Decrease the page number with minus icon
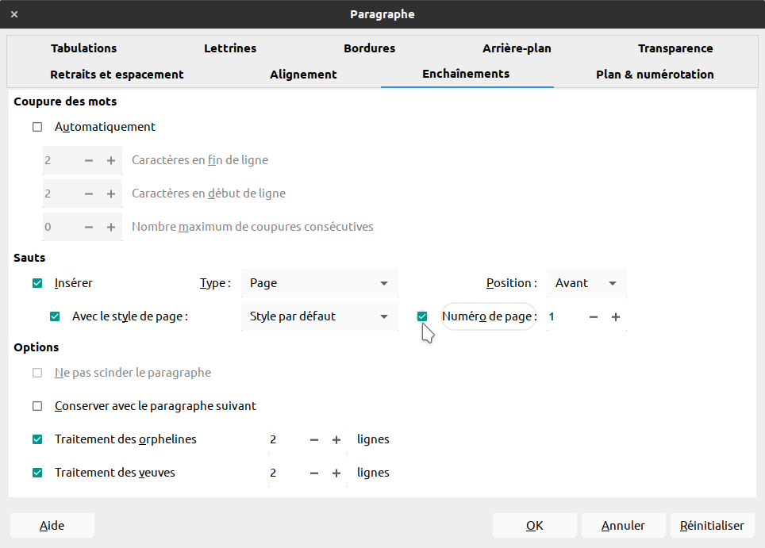Screen dimensions: 765x548 point(594,317)
